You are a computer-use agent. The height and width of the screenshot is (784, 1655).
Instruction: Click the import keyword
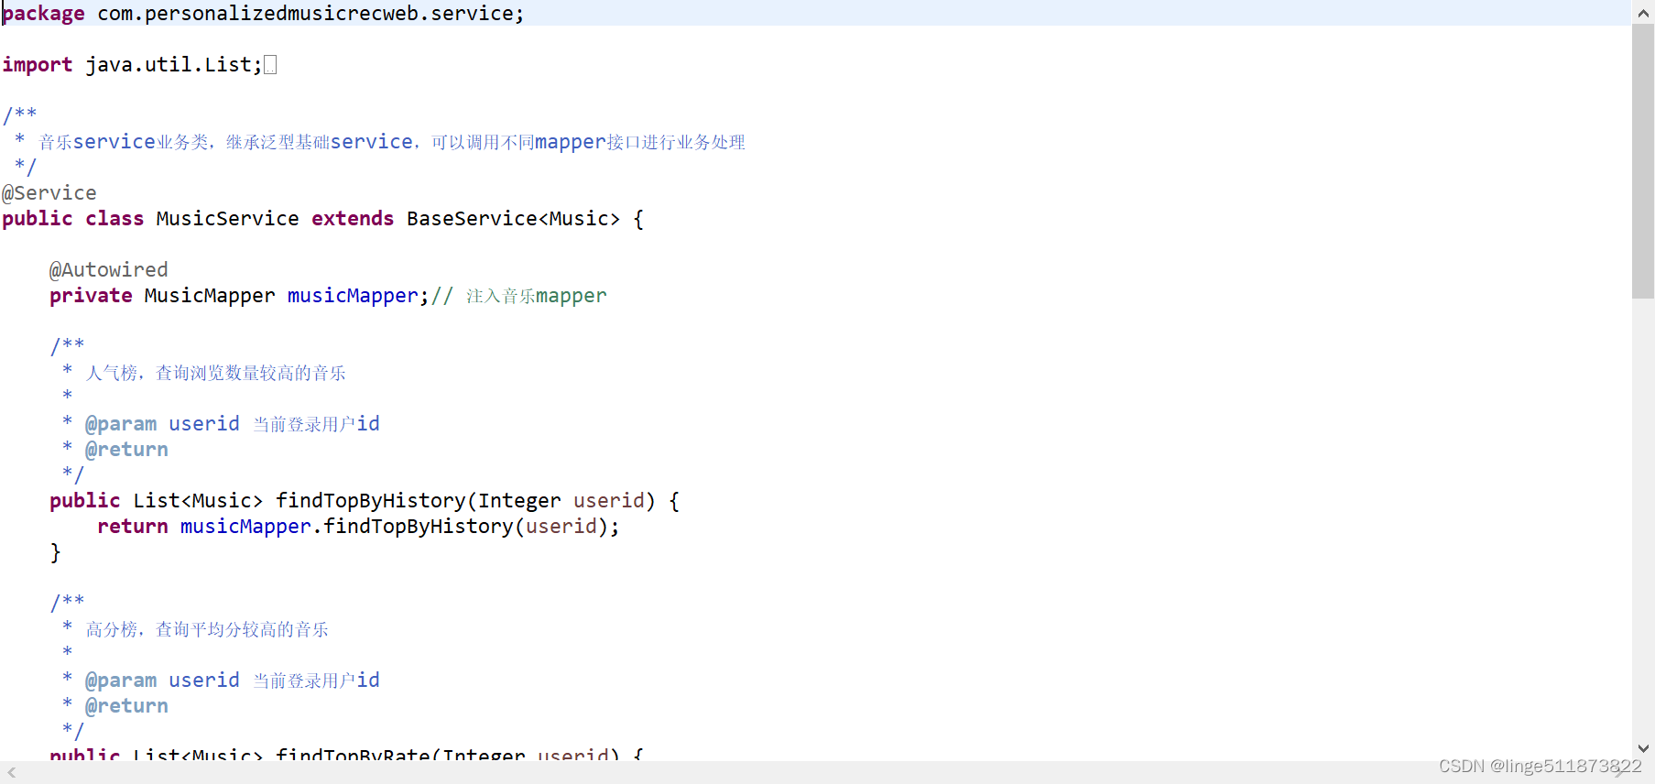38,65
